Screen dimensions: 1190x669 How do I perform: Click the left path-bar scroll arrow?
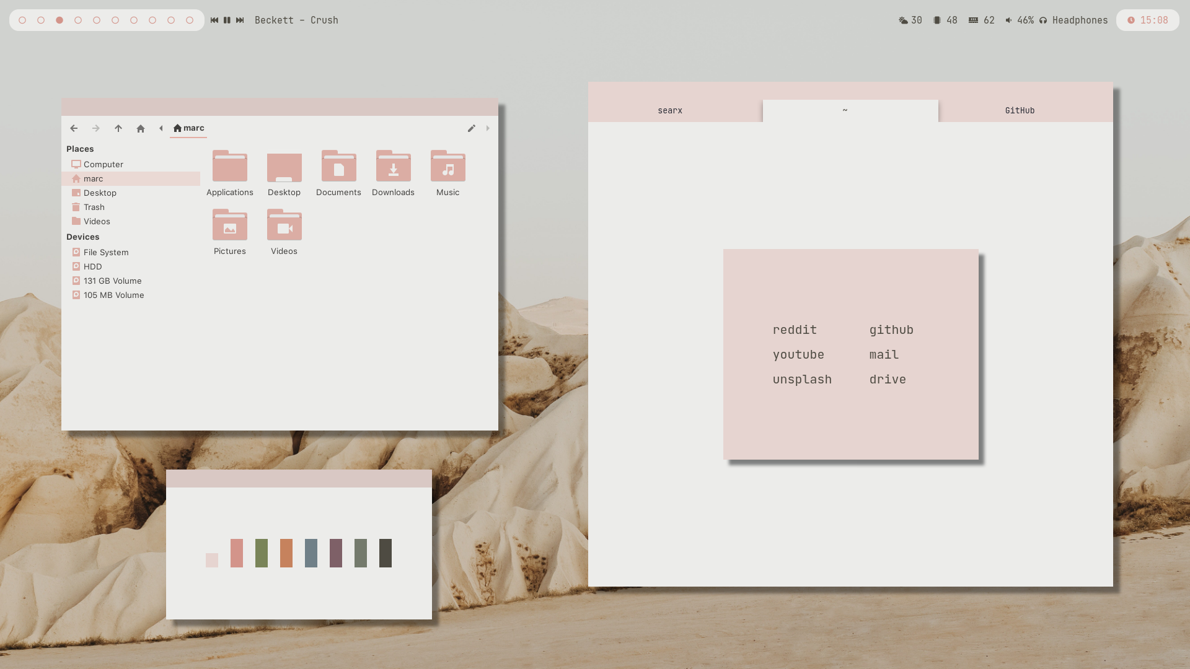pyautogui.click(x=161, y=128)
